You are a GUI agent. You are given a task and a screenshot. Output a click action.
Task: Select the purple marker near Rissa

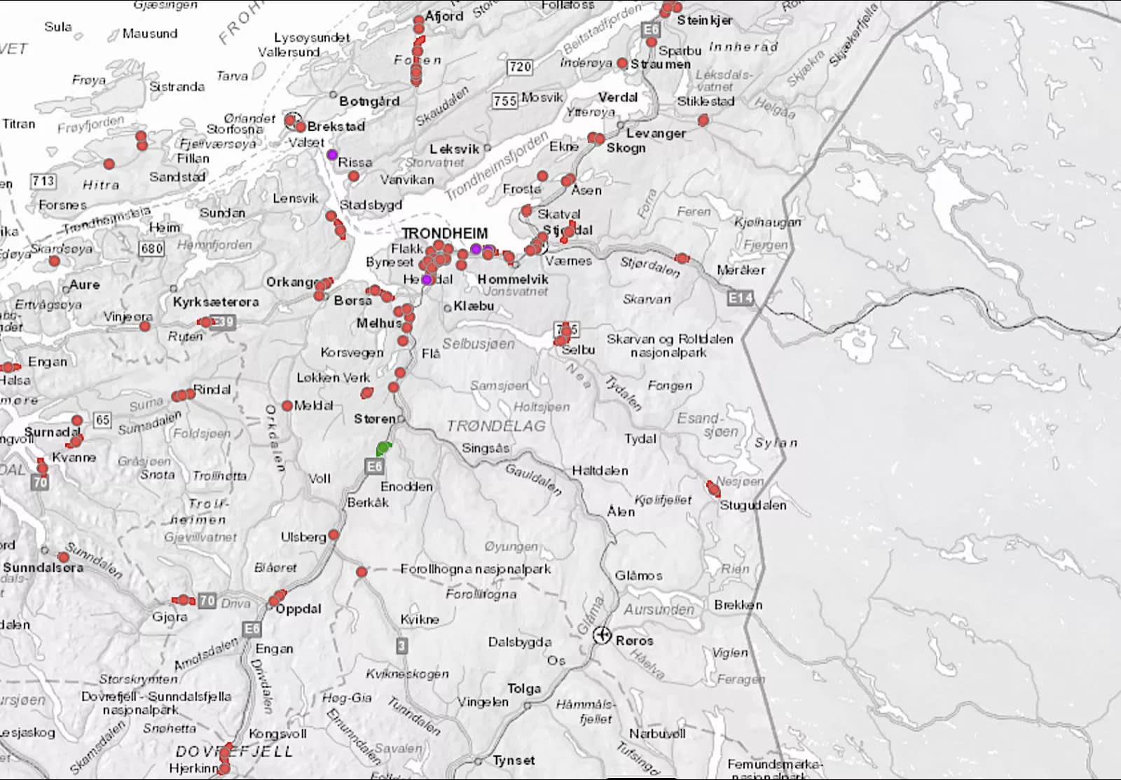[332, 154]
